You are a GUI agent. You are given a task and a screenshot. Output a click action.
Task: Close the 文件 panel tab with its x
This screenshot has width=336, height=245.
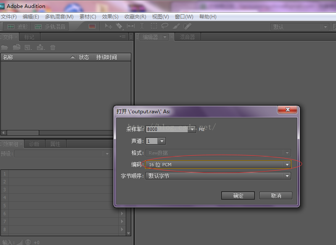(16, 37)
